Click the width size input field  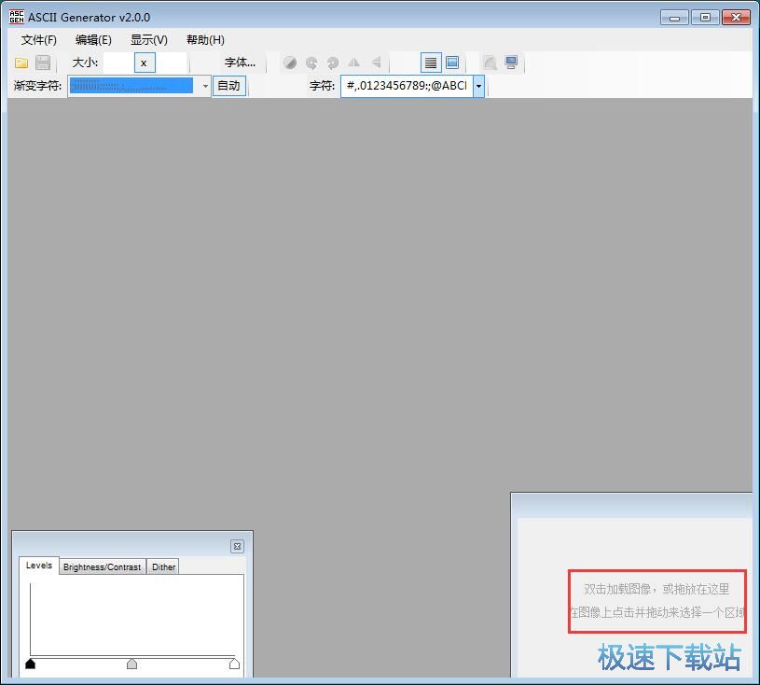[118, 63]
